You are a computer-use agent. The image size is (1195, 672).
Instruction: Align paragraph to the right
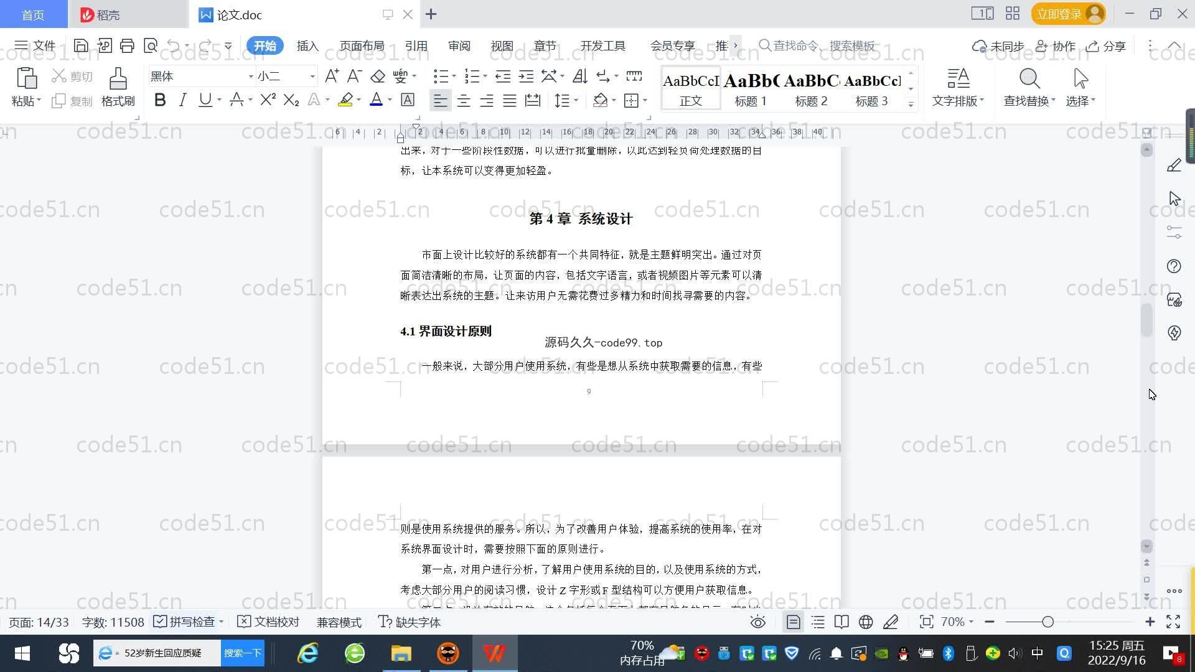click(x=486, y=100)
